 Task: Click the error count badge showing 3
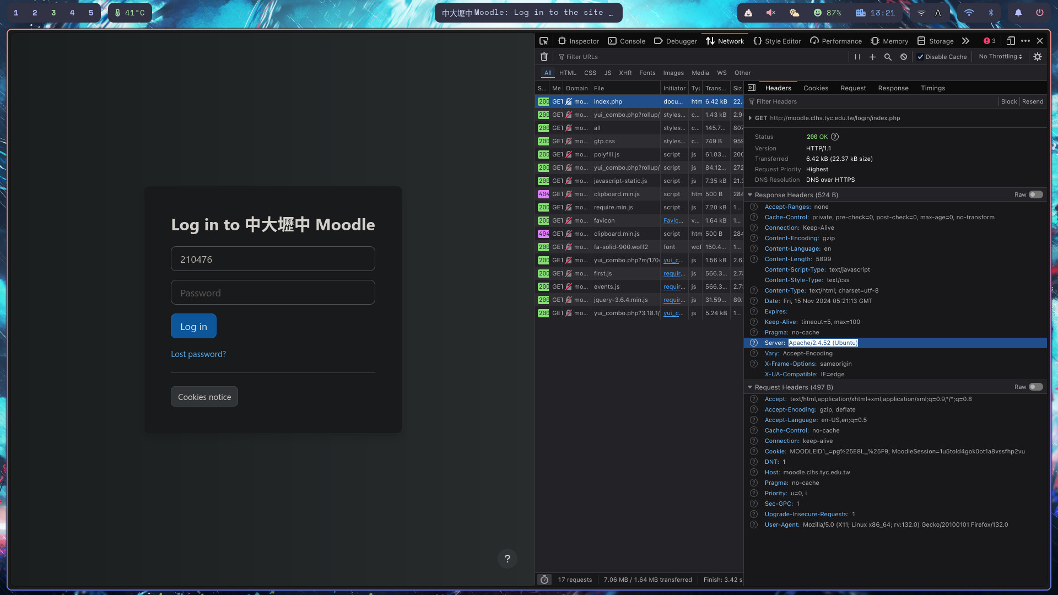pyautogui.click(x=990, y=41)
